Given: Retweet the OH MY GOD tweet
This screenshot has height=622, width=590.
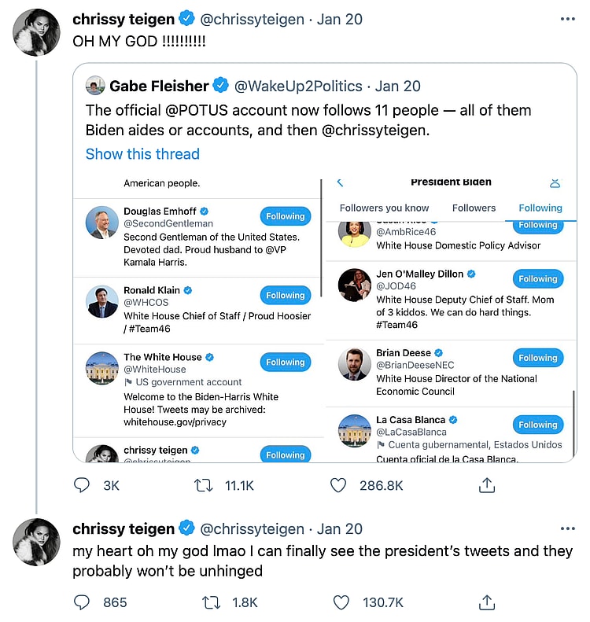Looking at the screenshot, I should pyautogui.click(x=204, y=485).
